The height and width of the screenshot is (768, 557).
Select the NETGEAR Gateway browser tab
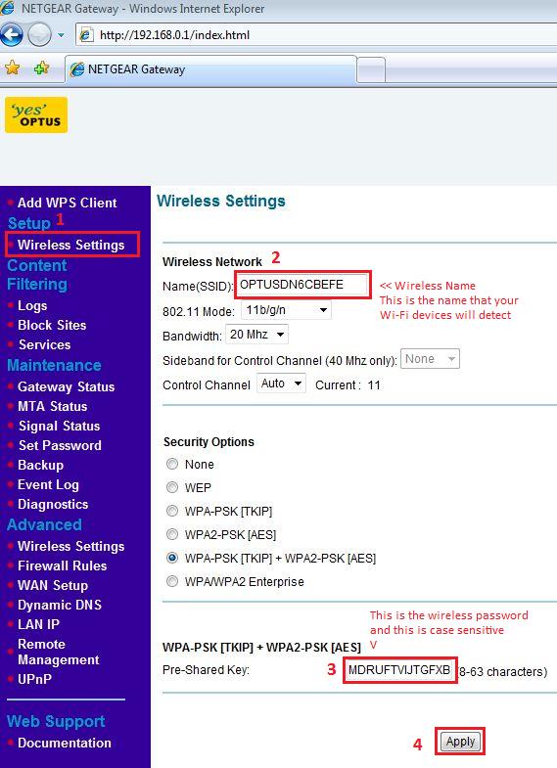(x=210, y=69)
